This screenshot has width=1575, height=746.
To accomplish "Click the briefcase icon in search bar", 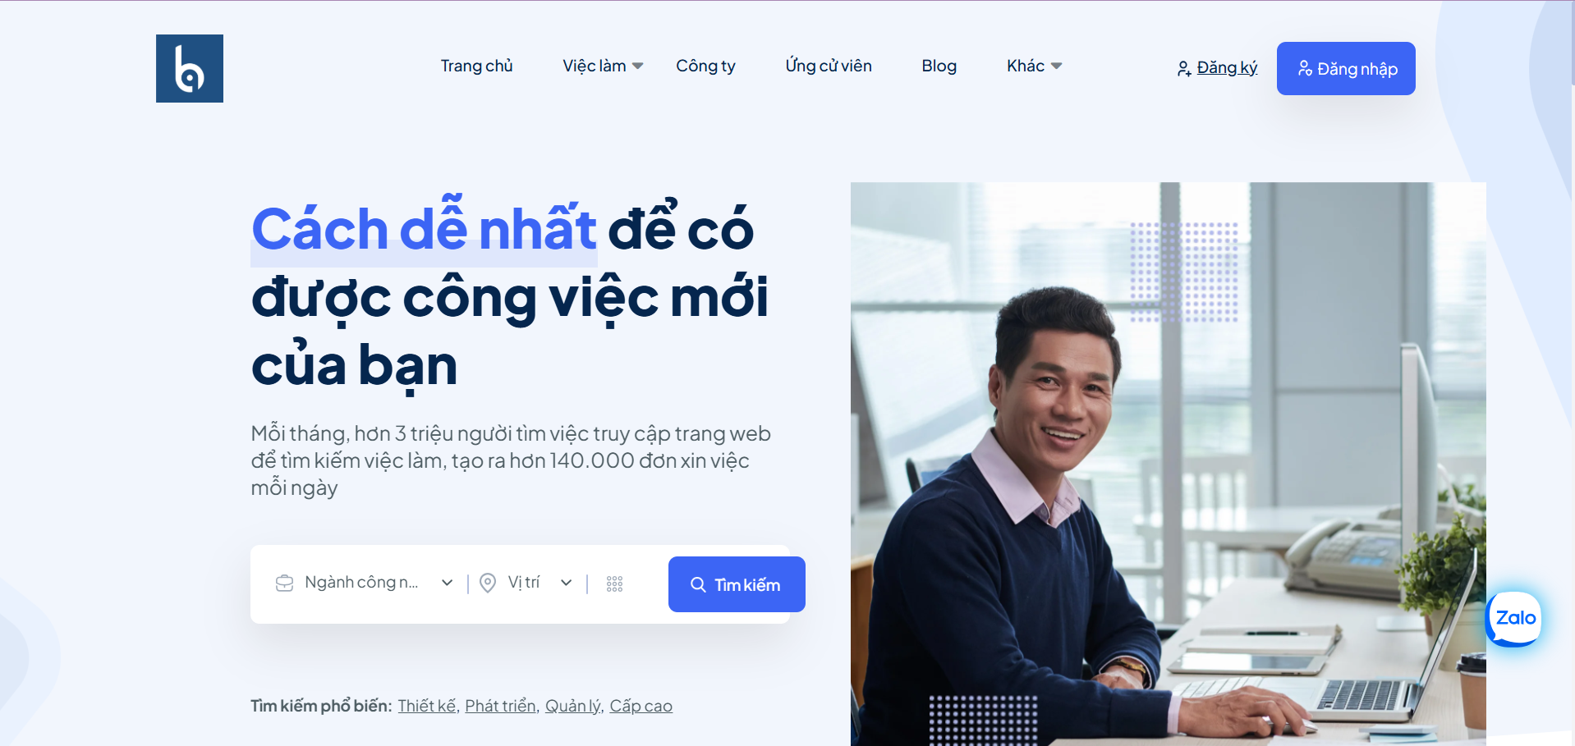I will point(284,584).
